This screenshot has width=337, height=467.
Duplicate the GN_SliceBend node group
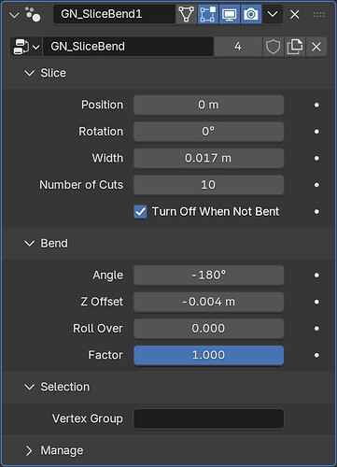pyautogui.click(x=295, y=47)
